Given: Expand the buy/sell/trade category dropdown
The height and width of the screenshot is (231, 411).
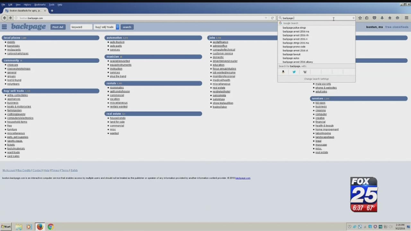Looking at the screenshot, I should 117,27.
